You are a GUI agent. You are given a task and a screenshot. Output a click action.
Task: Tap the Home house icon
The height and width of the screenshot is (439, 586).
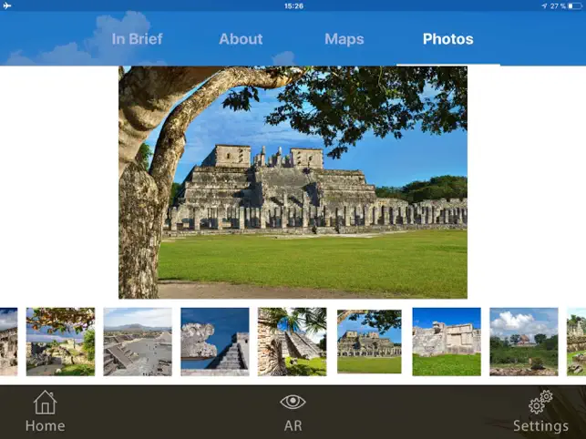click(46, 403)
